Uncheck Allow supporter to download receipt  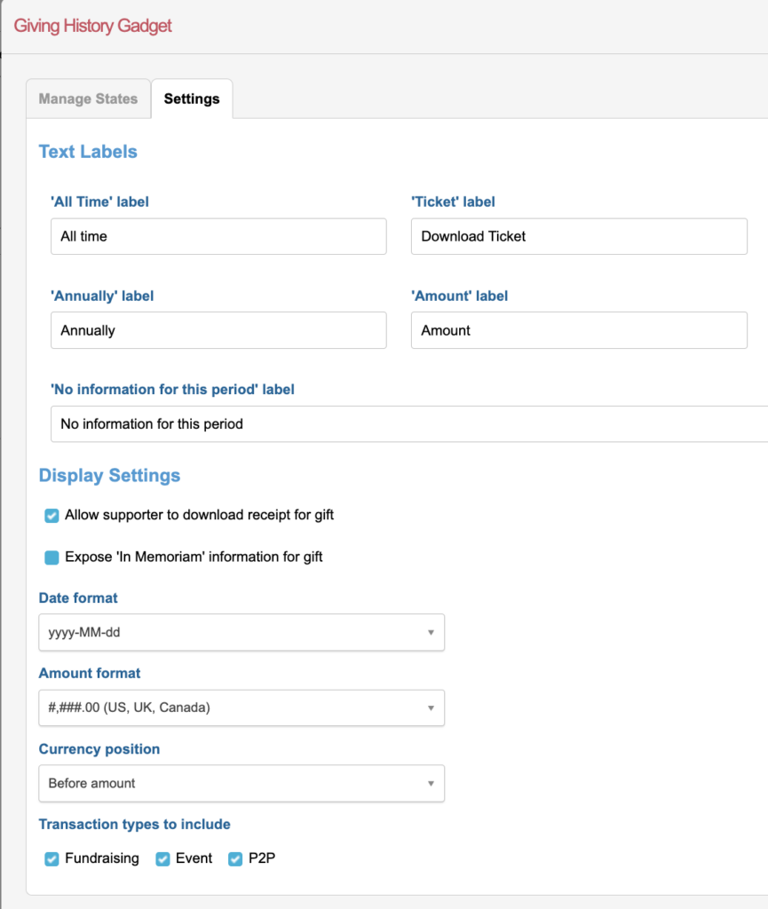[x=51, y=516]
